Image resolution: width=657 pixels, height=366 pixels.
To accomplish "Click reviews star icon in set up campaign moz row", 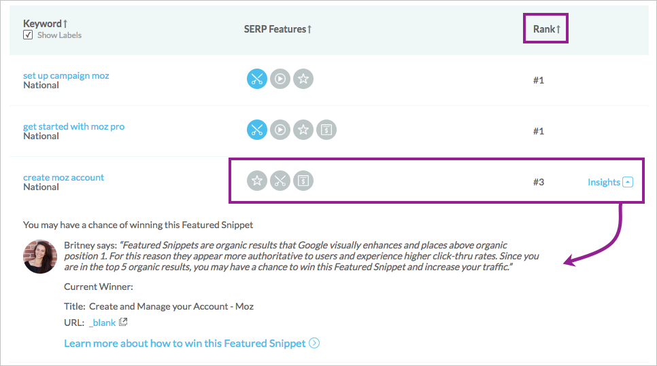I will coord(303,79).
